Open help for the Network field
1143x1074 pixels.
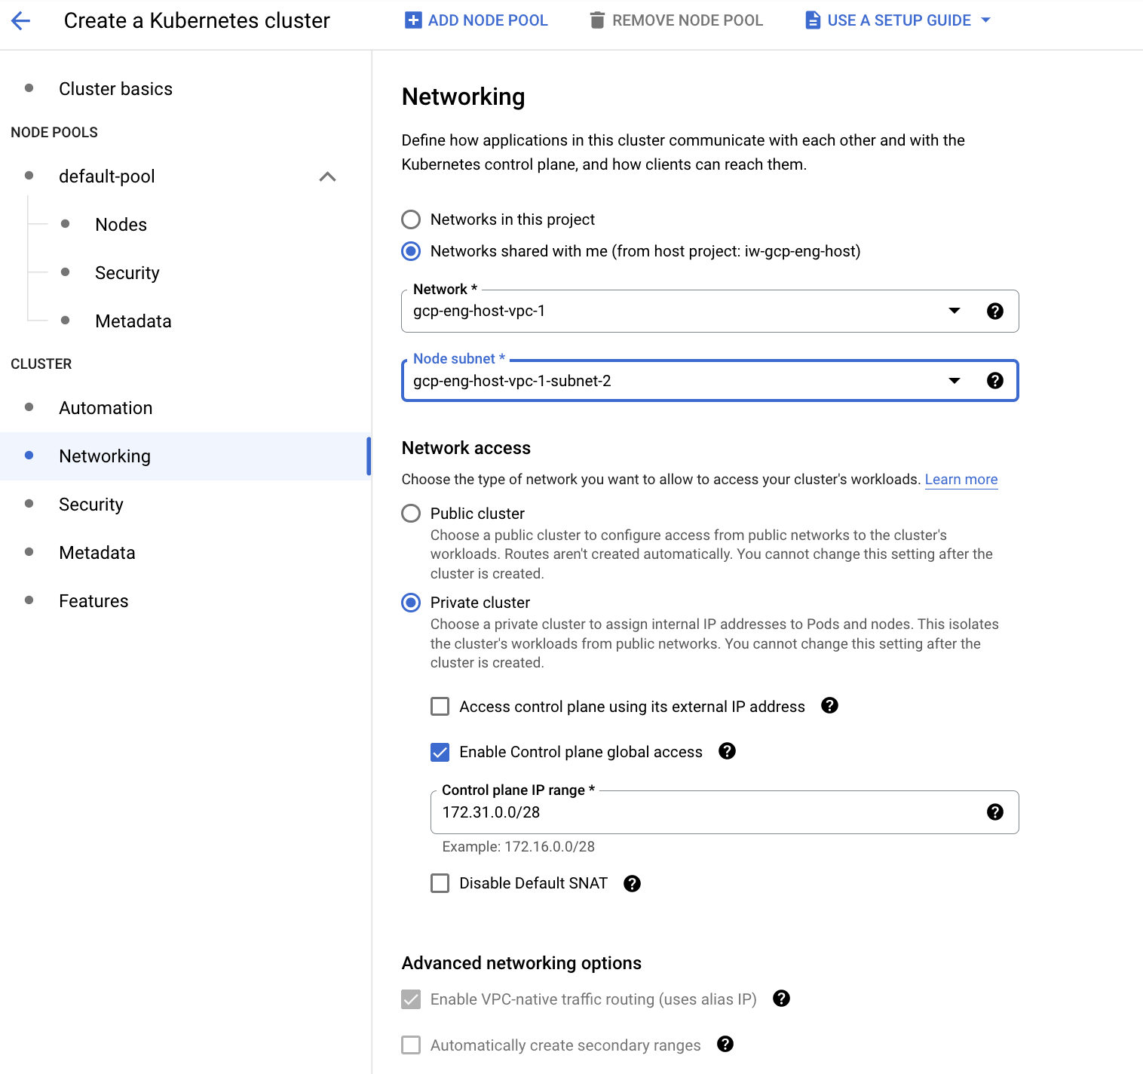pyautogui.click(x=995, y=311)
